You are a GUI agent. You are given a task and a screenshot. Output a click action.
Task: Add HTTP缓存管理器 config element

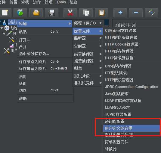[x=132, y=51]
